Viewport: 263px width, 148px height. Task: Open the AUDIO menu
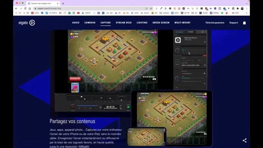click(76, 23)
